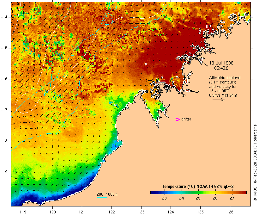Click the velocity reference arrow under 0.5m/s

pyautogui.click(x=219, y=100)
